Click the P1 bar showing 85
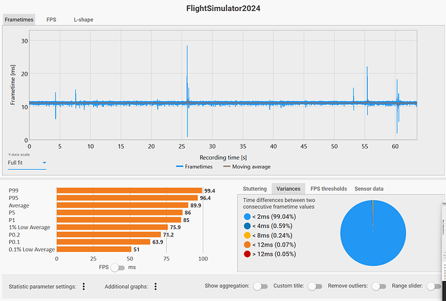The image size is (446, 301). click(x=119, y=220)
